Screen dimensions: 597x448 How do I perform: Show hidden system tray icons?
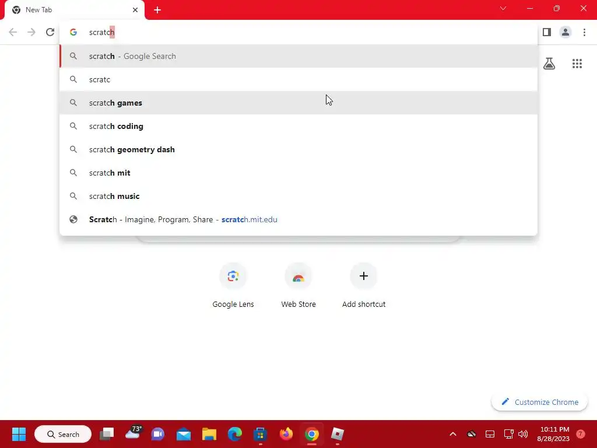coord(453,434)
